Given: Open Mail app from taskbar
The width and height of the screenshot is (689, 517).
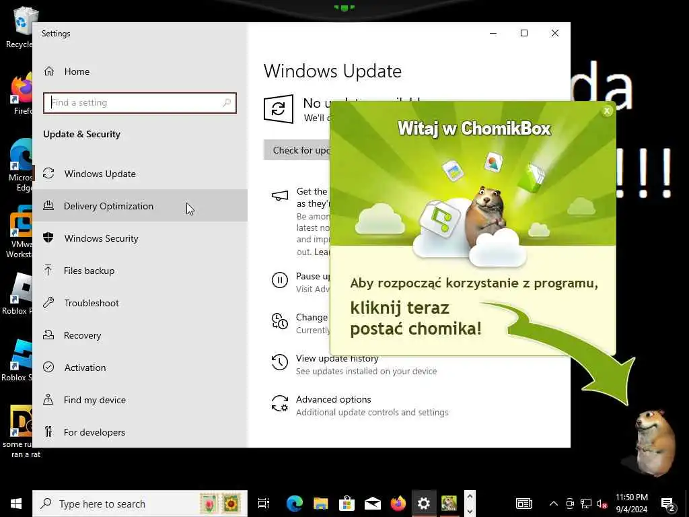Looking at the screenshot, I should [372, 504].
